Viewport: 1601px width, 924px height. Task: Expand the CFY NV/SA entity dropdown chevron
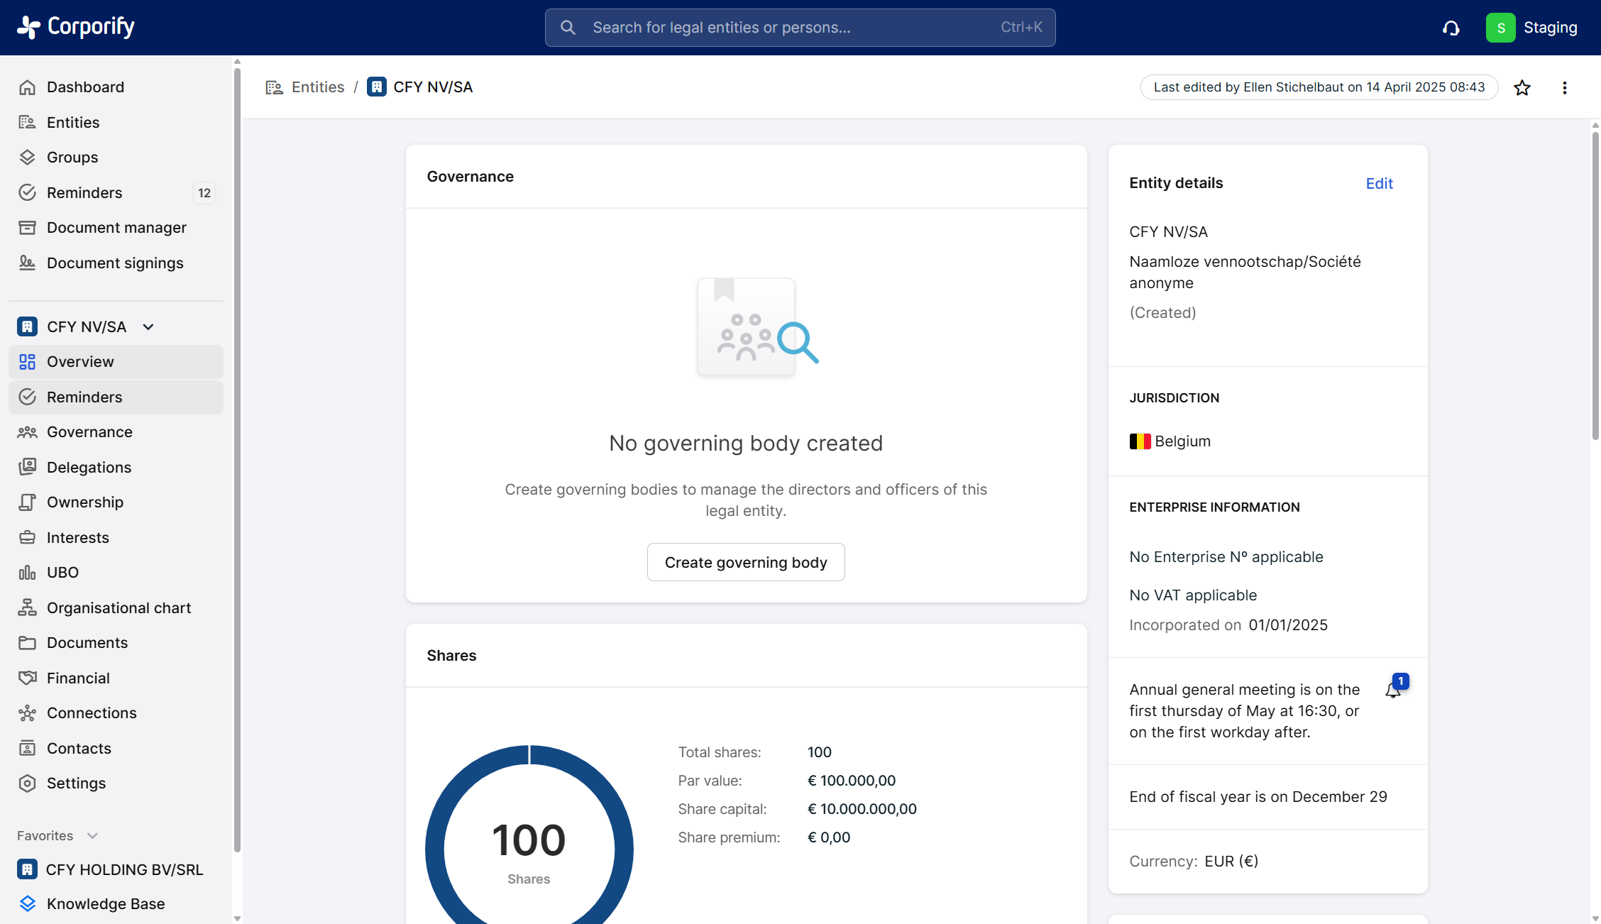pos(148,326)
